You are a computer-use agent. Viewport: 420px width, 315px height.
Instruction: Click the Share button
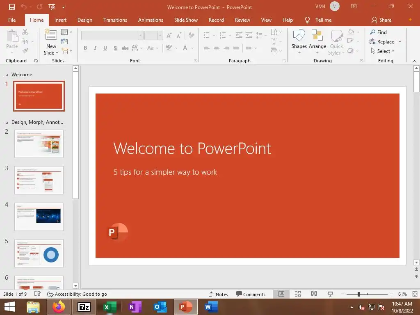[x=381, y=20]
